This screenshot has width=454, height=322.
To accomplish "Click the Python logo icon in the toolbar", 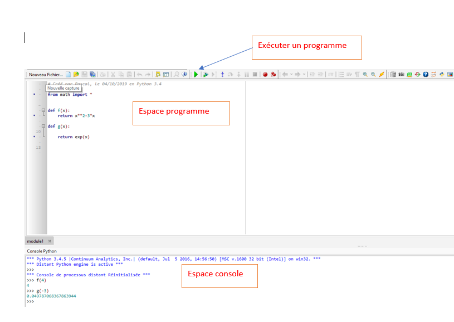I will pyautogui.click(x=442, y=75).
